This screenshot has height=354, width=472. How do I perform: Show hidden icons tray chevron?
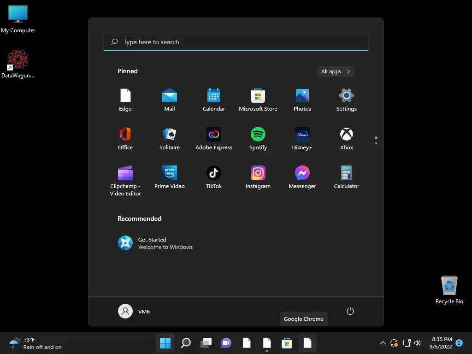point(383,343)
